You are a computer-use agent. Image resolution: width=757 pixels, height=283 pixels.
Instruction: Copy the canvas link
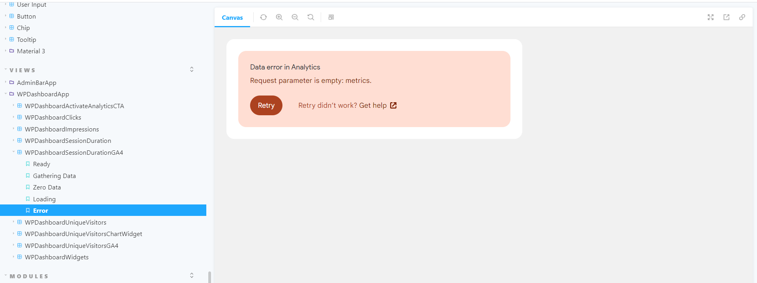coord(742,17)
